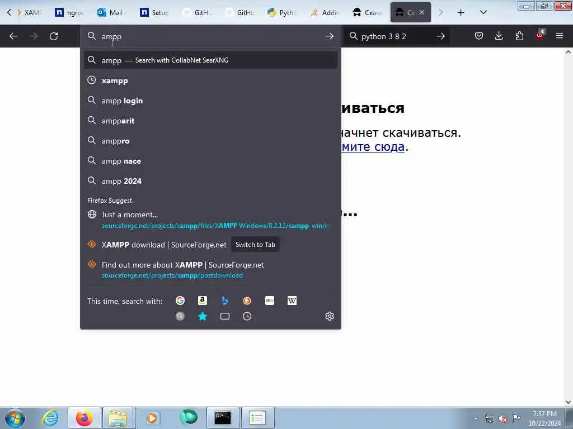Search History using clock icon
573x429 pixels.
[x=247, y=316]
